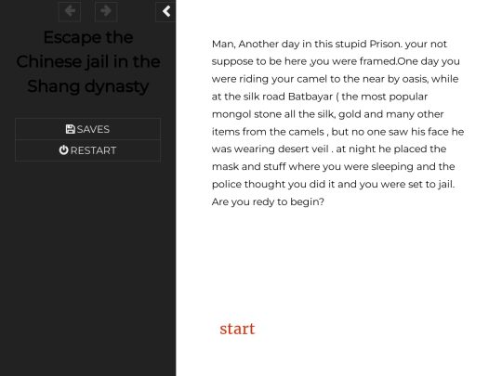Click the line starting "police thought you did it"
The image size is (502, 376).
click(x=334, y=185)
